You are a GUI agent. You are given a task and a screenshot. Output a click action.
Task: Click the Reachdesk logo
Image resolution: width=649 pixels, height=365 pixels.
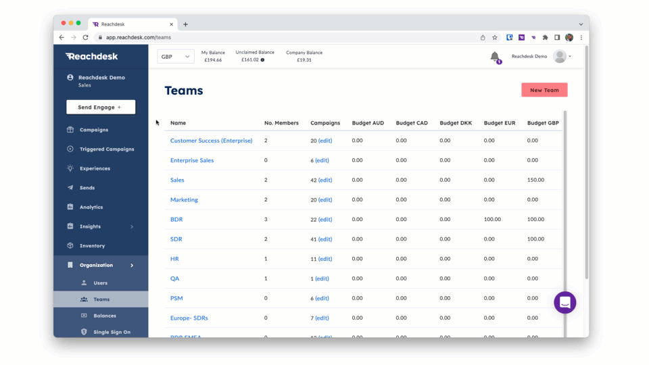91,56
